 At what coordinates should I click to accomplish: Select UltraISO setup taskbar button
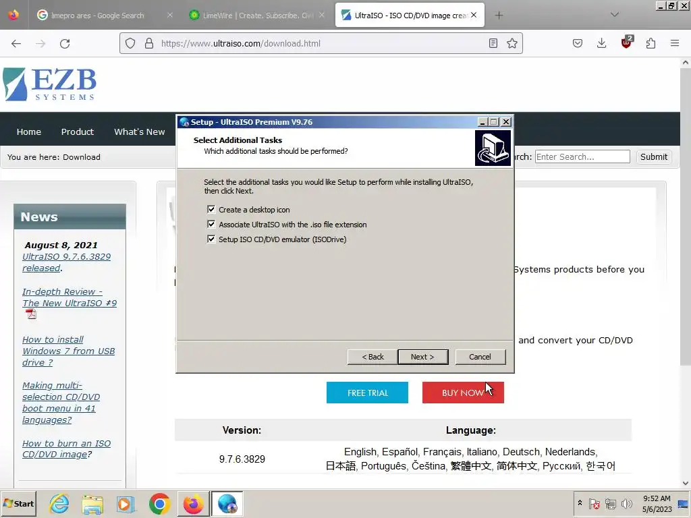[227, 503]
